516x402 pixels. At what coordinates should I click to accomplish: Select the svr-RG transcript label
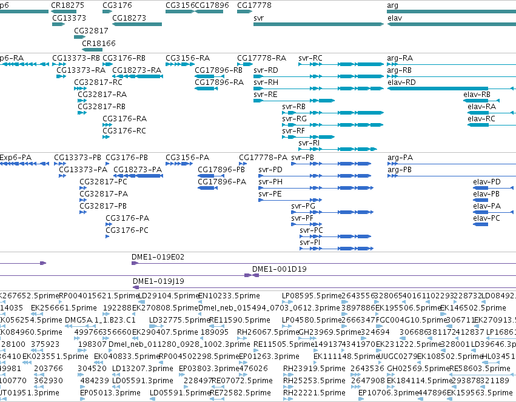click(294, 119)
